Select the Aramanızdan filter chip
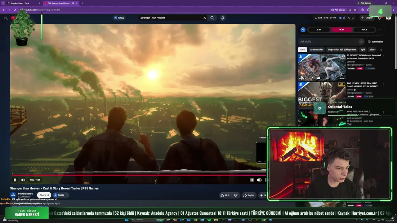 pyautogui.click(x=317, y=50)
